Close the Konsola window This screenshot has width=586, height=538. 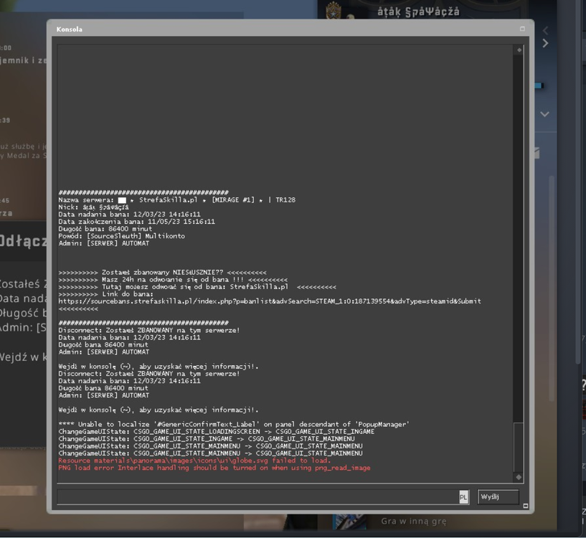click(x=522, y=29)
